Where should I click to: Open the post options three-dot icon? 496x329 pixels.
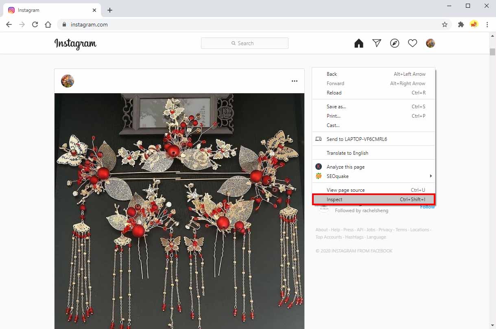point(294,81)
